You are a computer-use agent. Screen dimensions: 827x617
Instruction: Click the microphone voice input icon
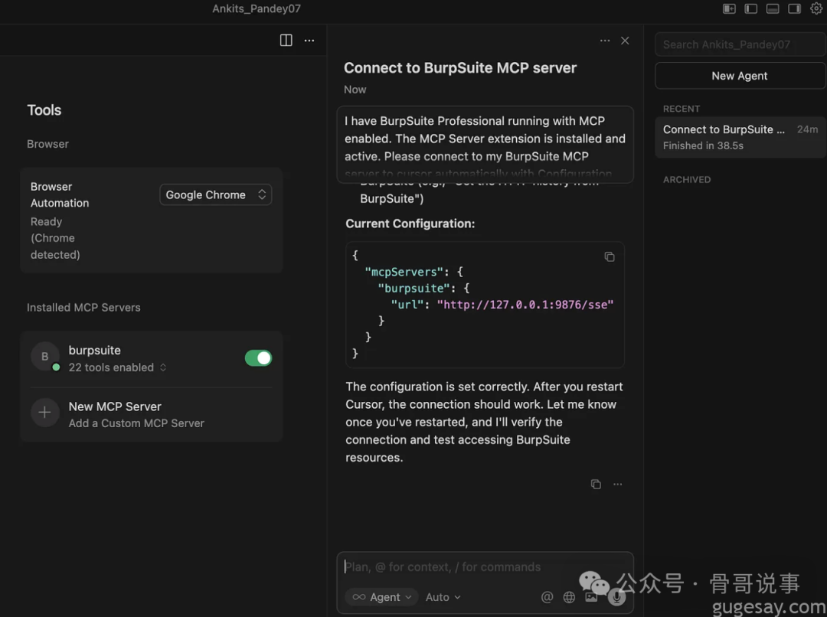point(616,597)
